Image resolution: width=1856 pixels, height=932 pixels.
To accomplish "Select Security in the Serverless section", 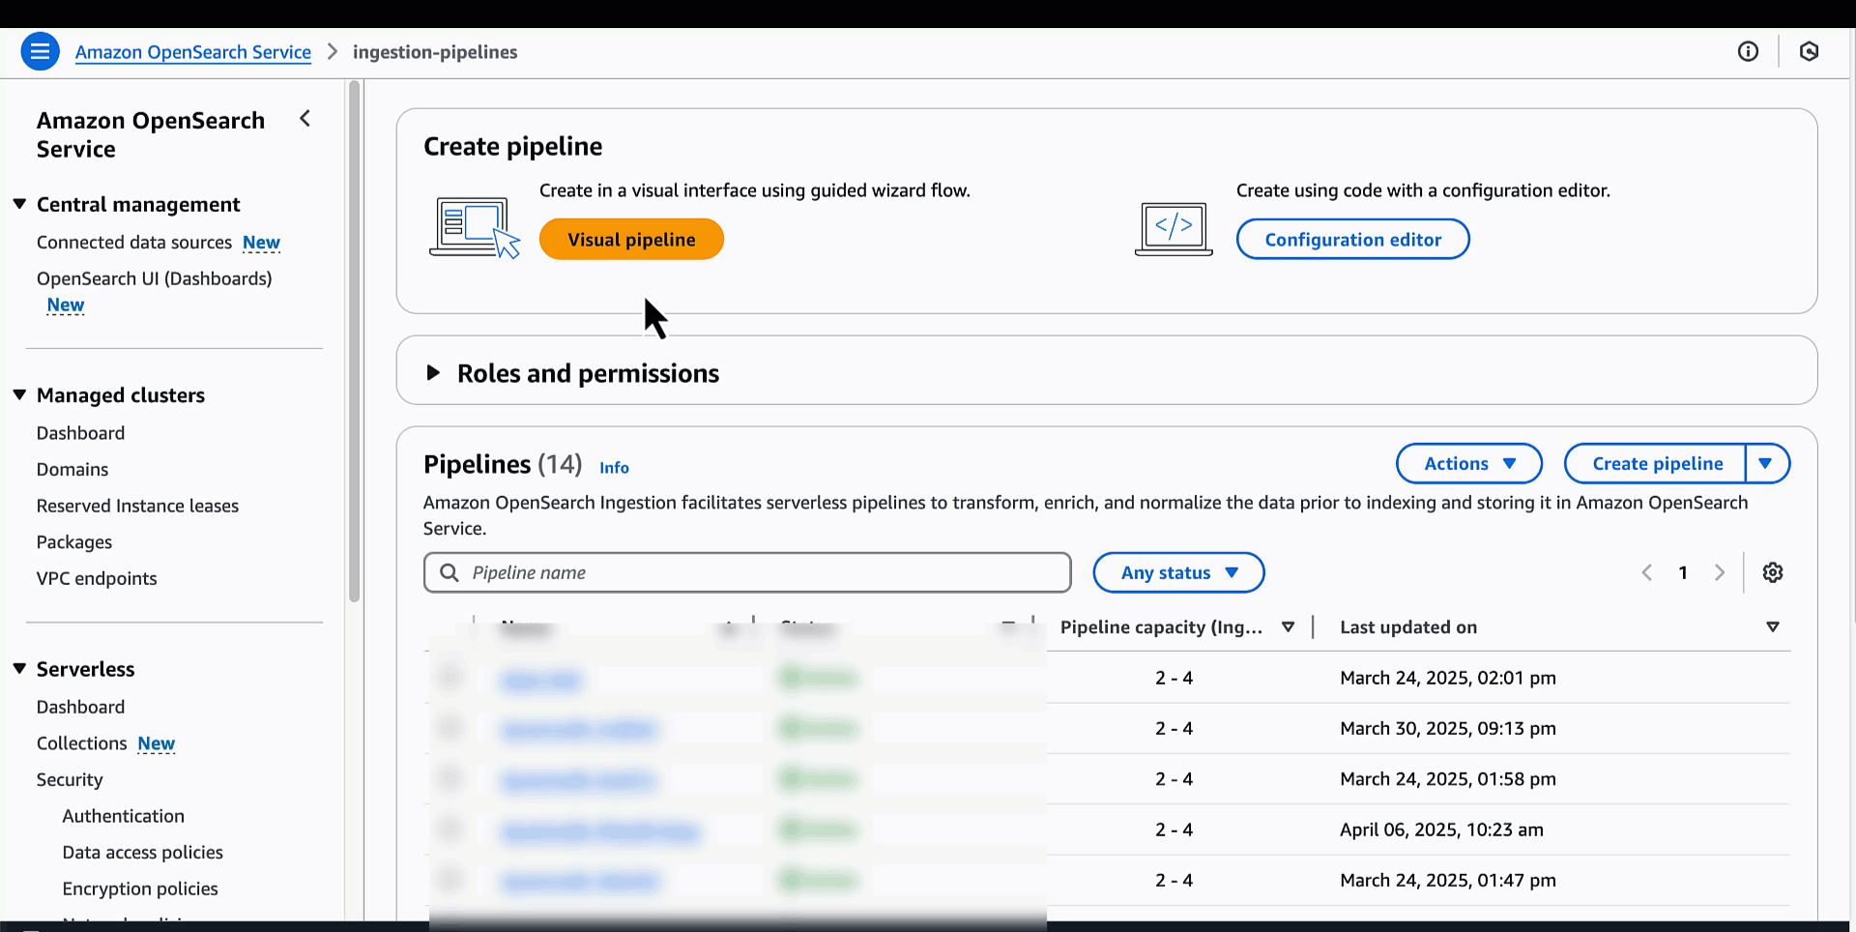I will coord(70,779).
